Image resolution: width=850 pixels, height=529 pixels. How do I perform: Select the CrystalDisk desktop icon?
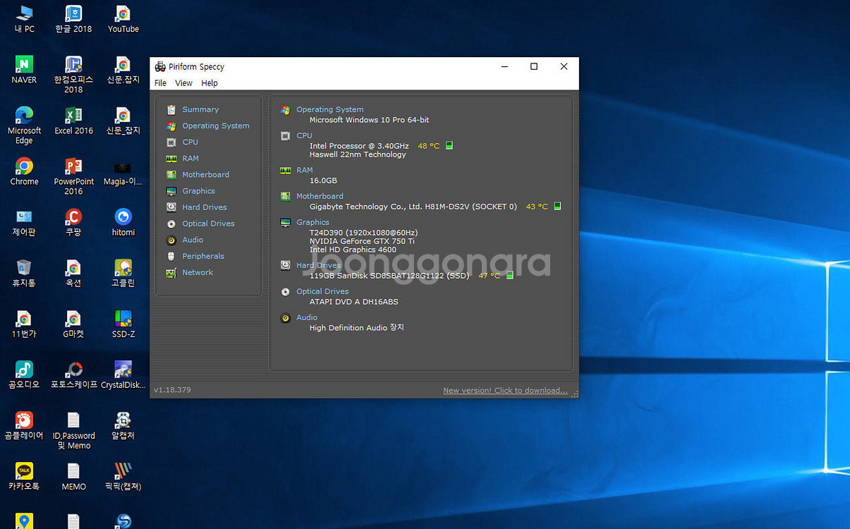click(123, 375)
